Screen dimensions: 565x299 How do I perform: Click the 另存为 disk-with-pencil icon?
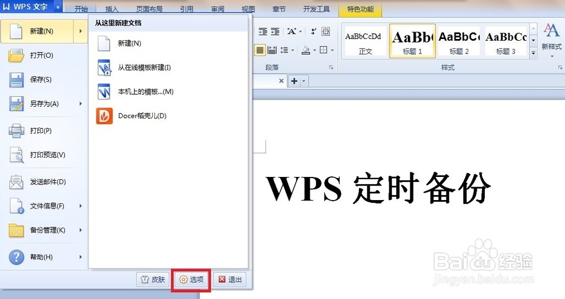[16, 104]
